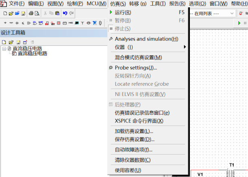
Task: Click the Save icon in main toolbar
Action: tap(23, 13)
